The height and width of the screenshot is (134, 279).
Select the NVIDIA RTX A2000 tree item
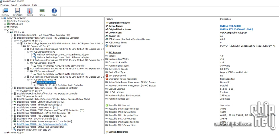point(46,83)
